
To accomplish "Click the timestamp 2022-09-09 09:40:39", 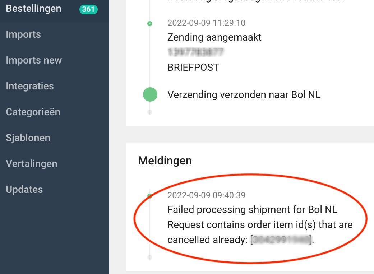I will [206, 195].
